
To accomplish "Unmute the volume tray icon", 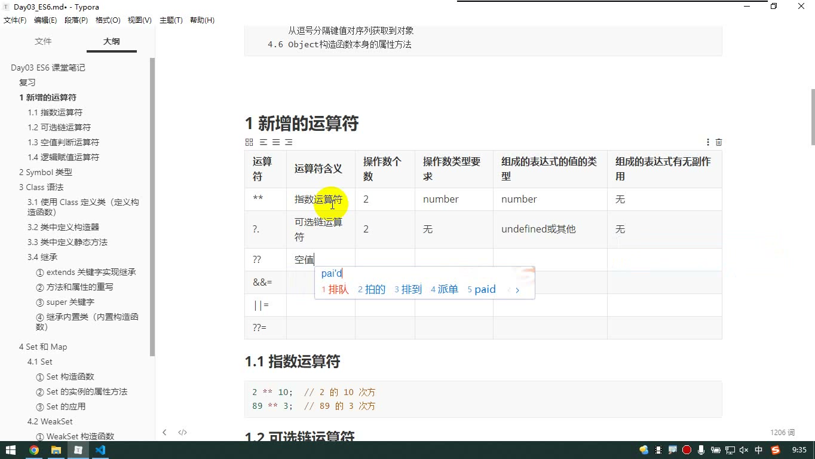I will point(744,450).
